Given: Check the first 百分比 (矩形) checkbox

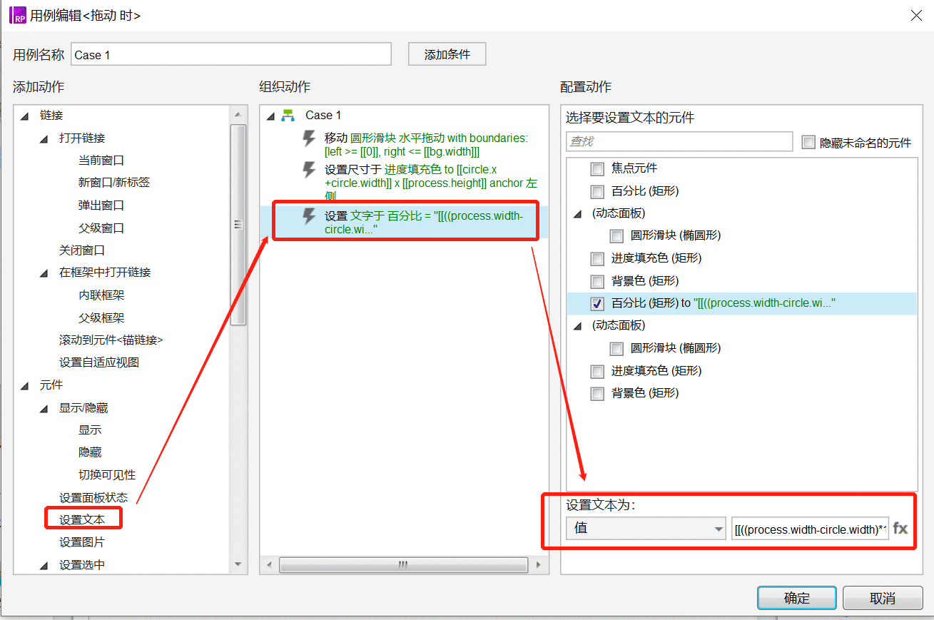Looking at the screenshot, I should pyautogui.click(x=597, y=191).
